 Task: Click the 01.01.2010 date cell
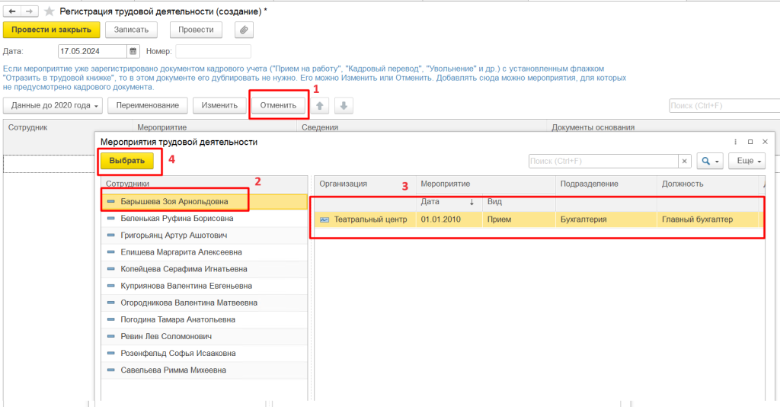click(449, 220)
